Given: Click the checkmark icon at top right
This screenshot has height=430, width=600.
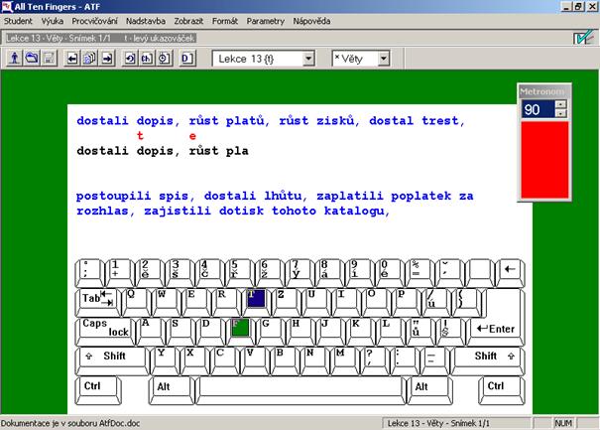Looking at the screenshot, I should point(584,38).
